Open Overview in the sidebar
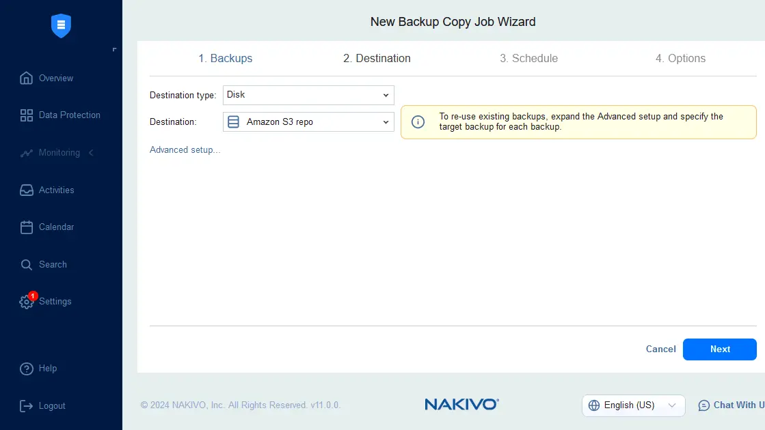 (56, 78)
